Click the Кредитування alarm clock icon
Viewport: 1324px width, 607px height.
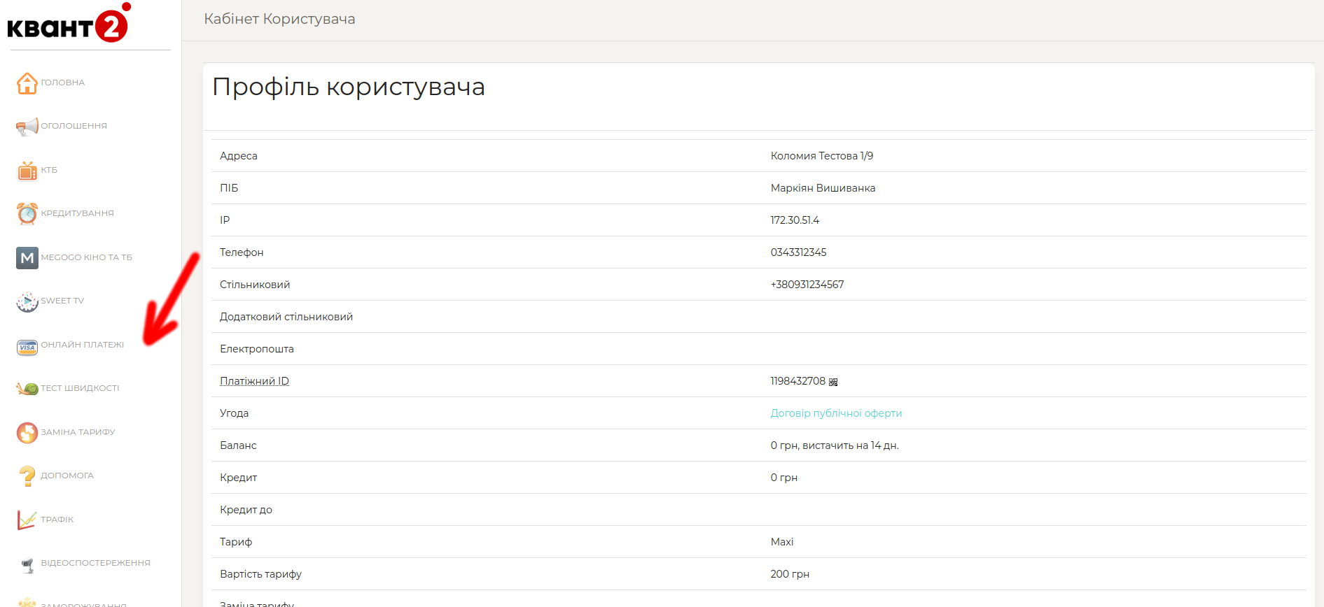tap(27, 214)
